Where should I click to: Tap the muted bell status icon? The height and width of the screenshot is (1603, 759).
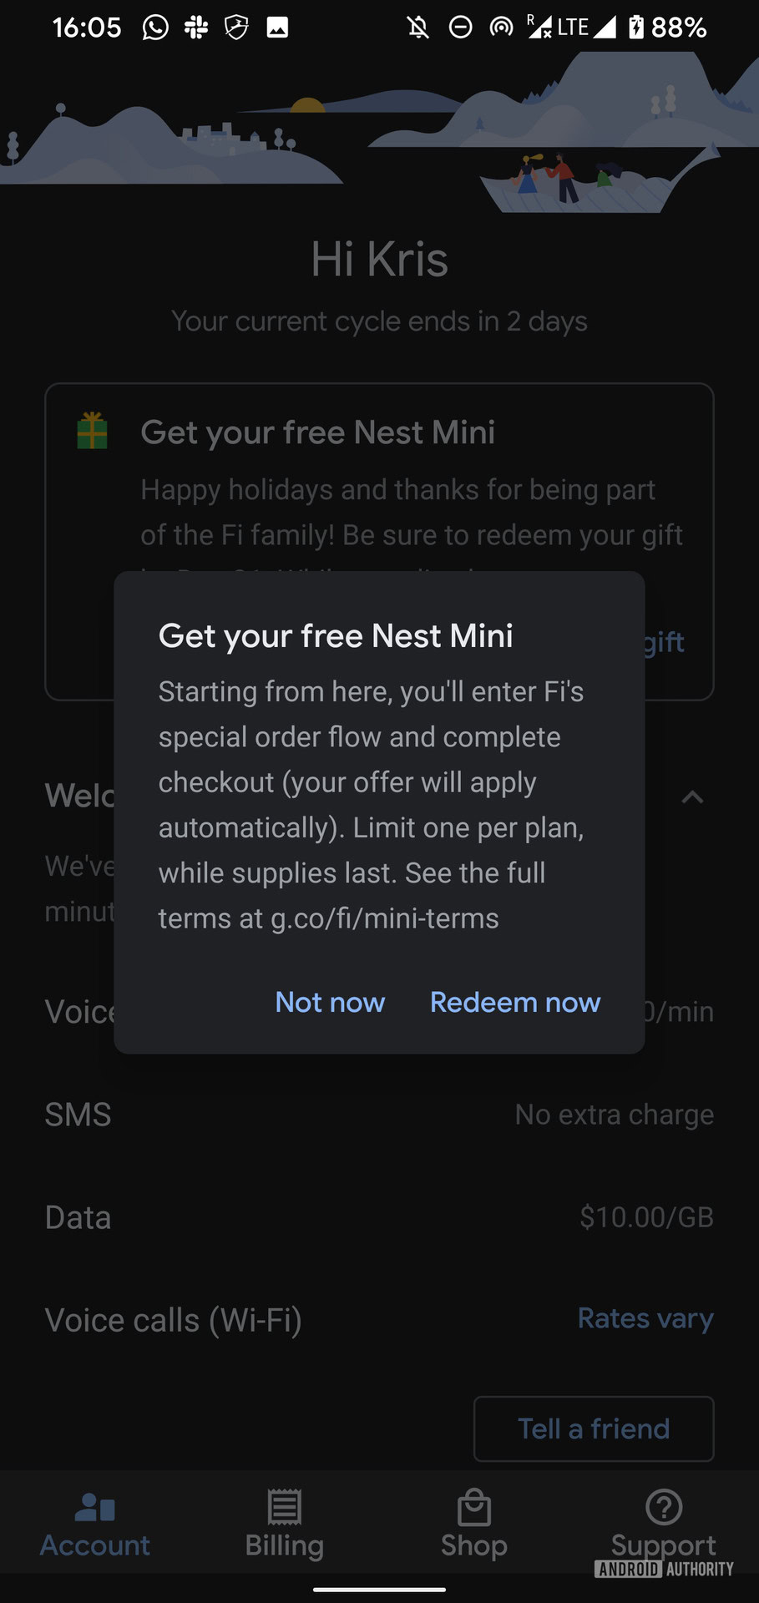418,28
